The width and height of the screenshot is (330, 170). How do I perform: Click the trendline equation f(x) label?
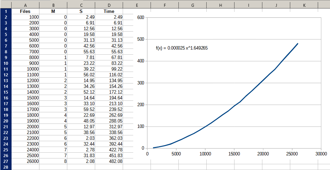coord(182,48)
